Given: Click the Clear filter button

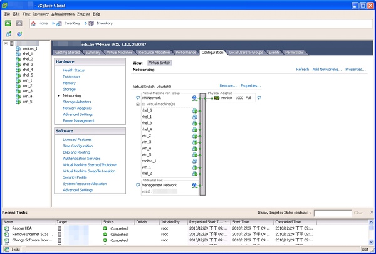Looking at the screenshot, I should (358, 213).
